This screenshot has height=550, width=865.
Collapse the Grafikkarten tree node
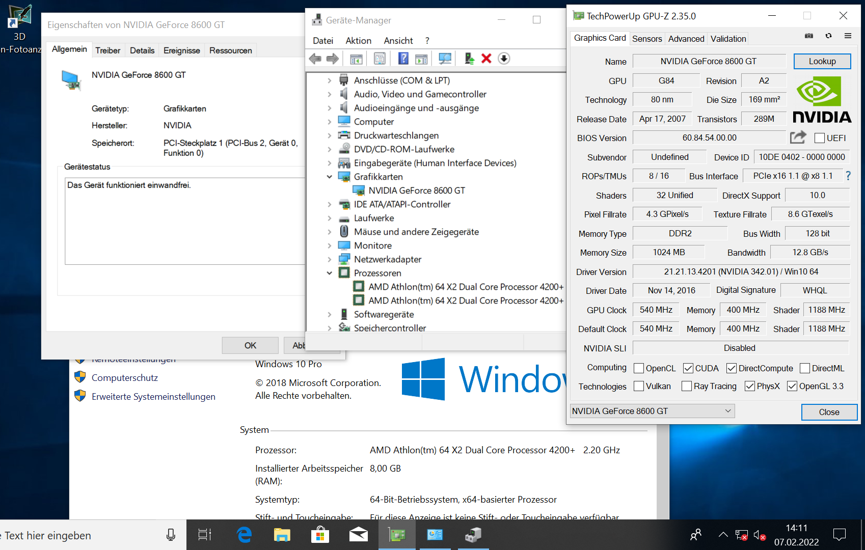(x=330, y=177)
